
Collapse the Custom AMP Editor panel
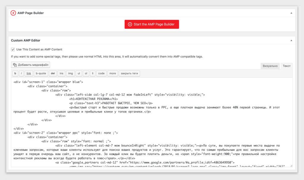(x=291, y=40)
